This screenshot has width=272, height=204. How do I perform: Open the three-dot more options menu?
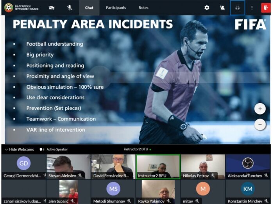[x=252, y=8]
